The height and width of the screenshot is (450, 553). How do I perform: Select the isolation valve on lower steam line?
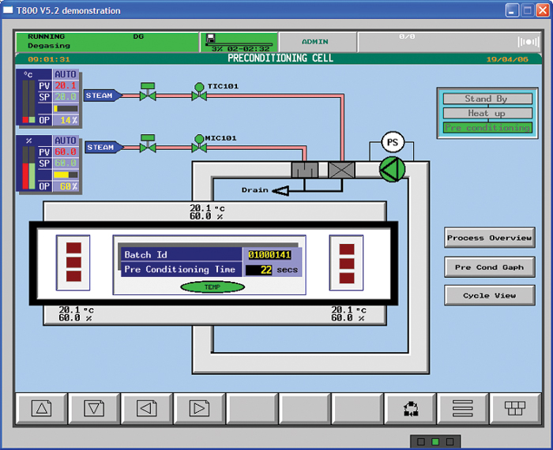(148, 144)
